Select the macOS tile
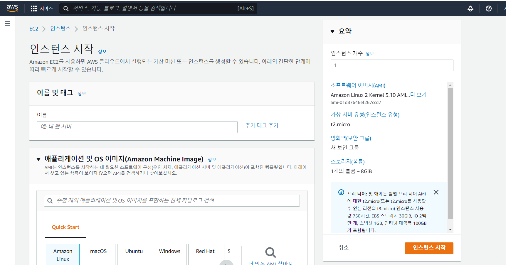The height and width of the screenshot is (265, 506). pos(98,254)
